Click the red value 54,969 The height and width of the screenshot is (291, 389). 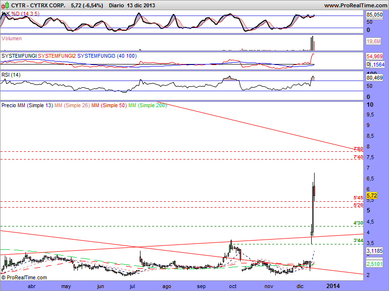coord(374,56)
